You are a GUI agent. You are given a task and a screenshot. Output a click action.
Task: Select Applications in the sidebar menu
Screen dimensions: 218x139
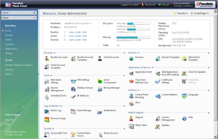(11, 49)
